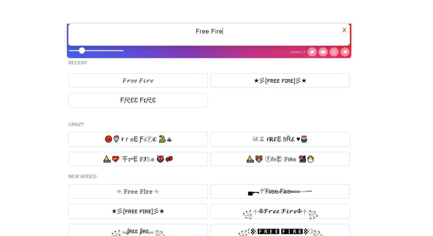Share the styled text on Twitter

click(x=312, y=52)
